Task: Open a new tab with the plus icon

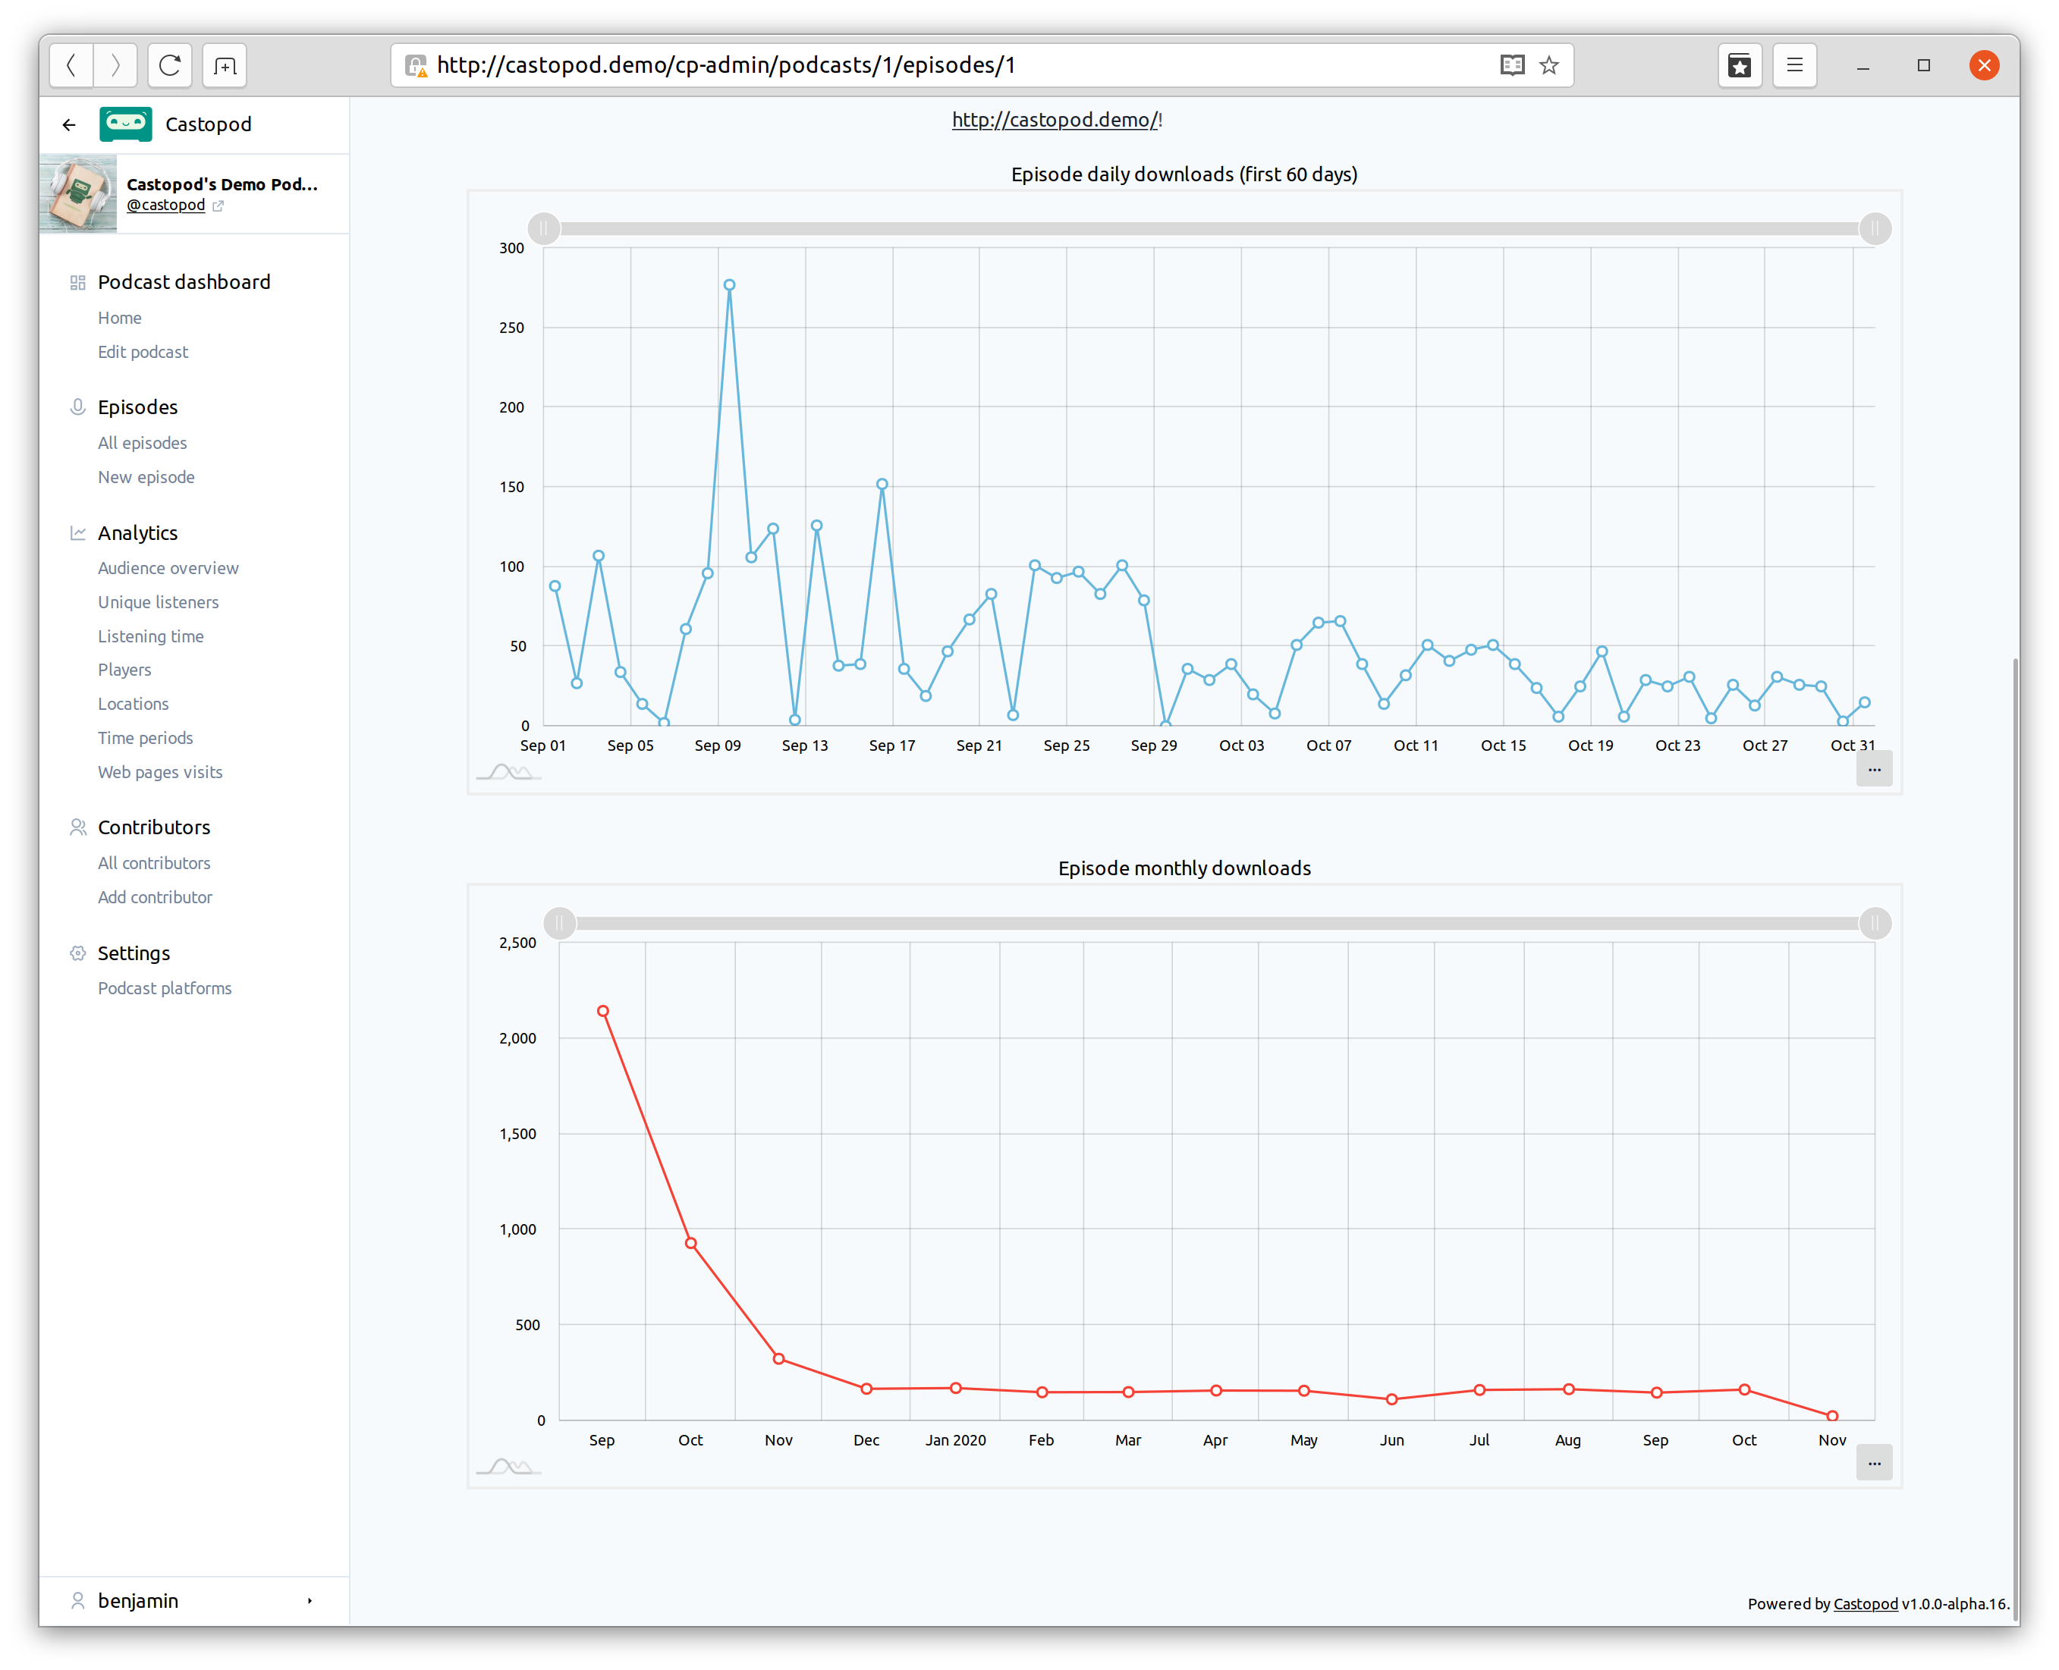Action: pos(225,65)
